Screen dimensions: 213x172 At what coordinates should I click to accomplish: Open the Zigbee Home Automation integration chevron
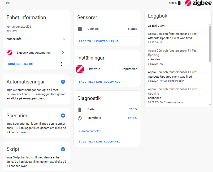pyautogui.click(x=63, y=53)
